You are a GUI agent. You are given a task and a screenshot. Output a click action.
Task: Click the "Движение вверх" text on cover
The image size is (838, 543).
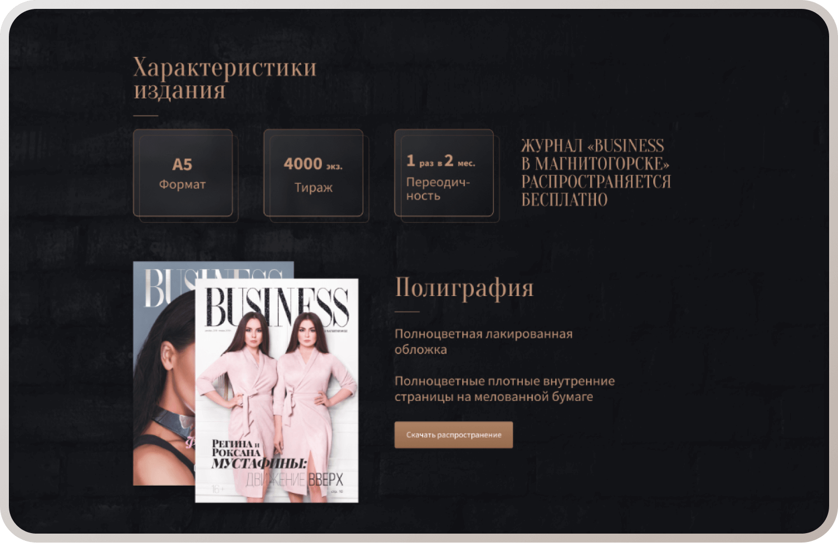294,479
